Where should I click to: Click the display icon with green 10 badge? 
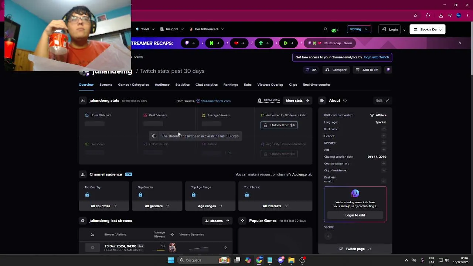[335, 30]
